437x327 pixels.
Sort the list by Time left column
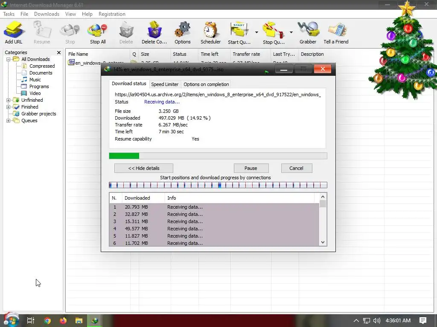point(214,54)
